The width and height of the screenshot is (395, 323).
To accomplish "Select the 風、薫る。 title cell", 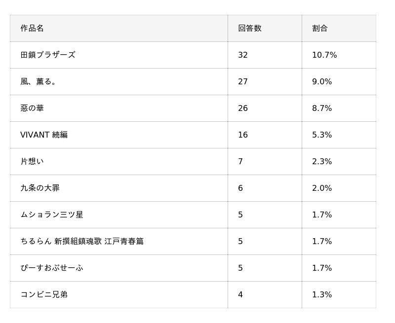I will coord(39,82).
